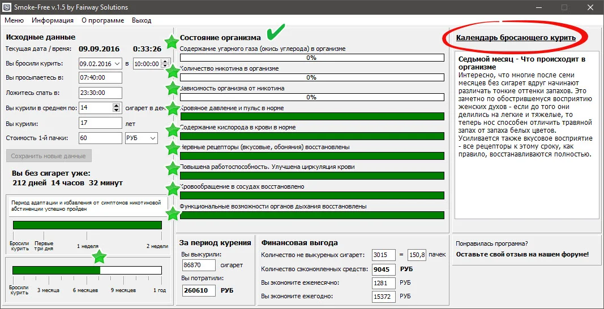Click Количество сэкономленных средств label
Image resolution: width=604 pixels, height=309 pixels.
click(314, 269)
